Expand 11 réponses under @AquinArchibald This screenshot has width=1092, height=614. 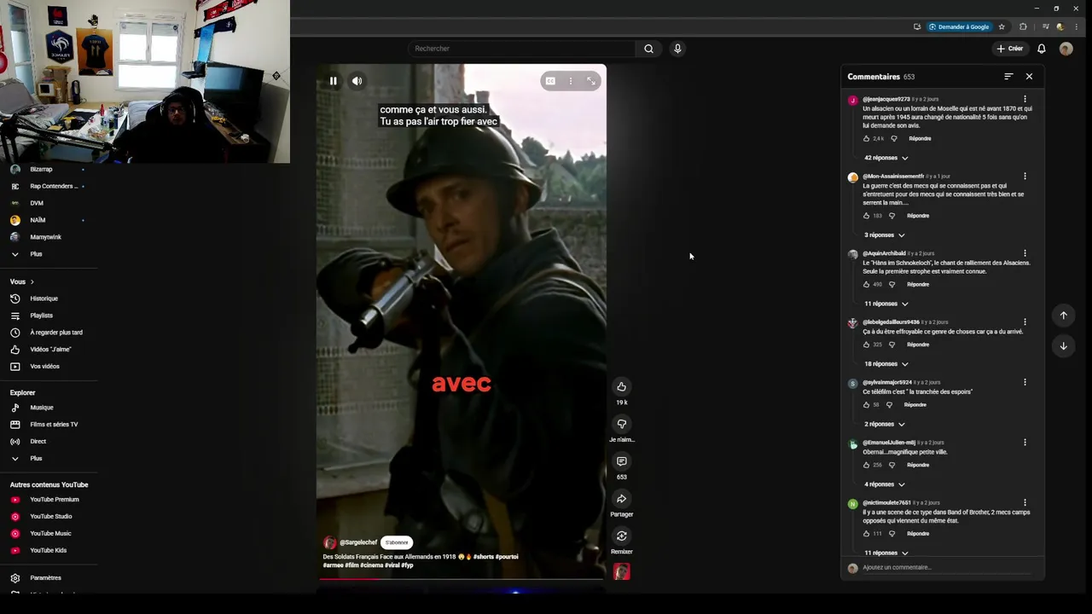tap(886, 304)
